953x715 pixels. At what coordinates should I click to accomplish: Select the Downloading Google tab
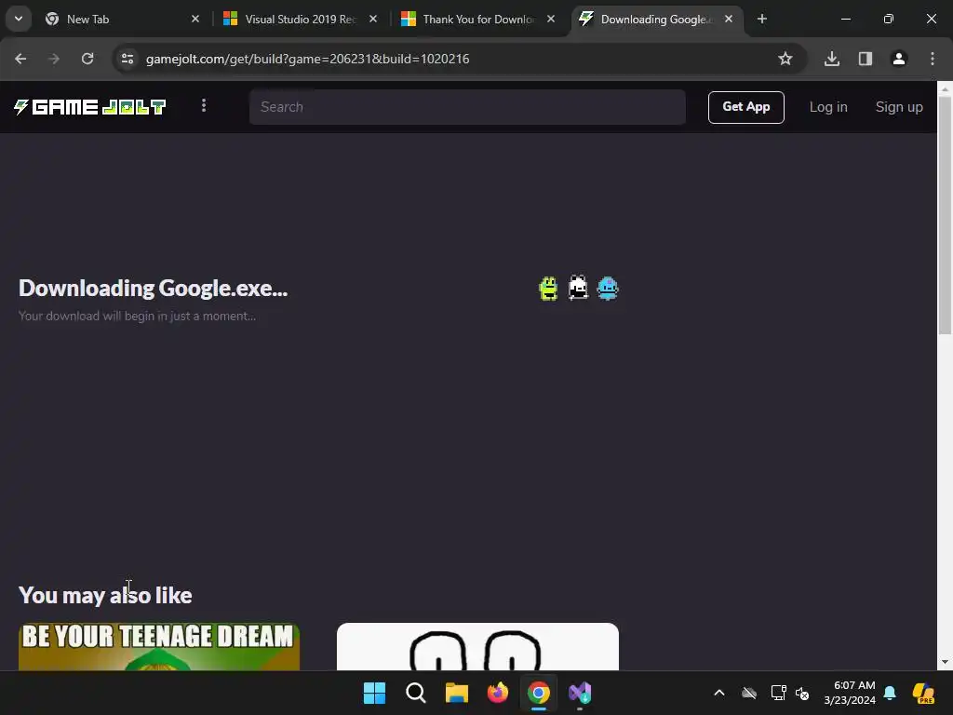coord(655,19)
